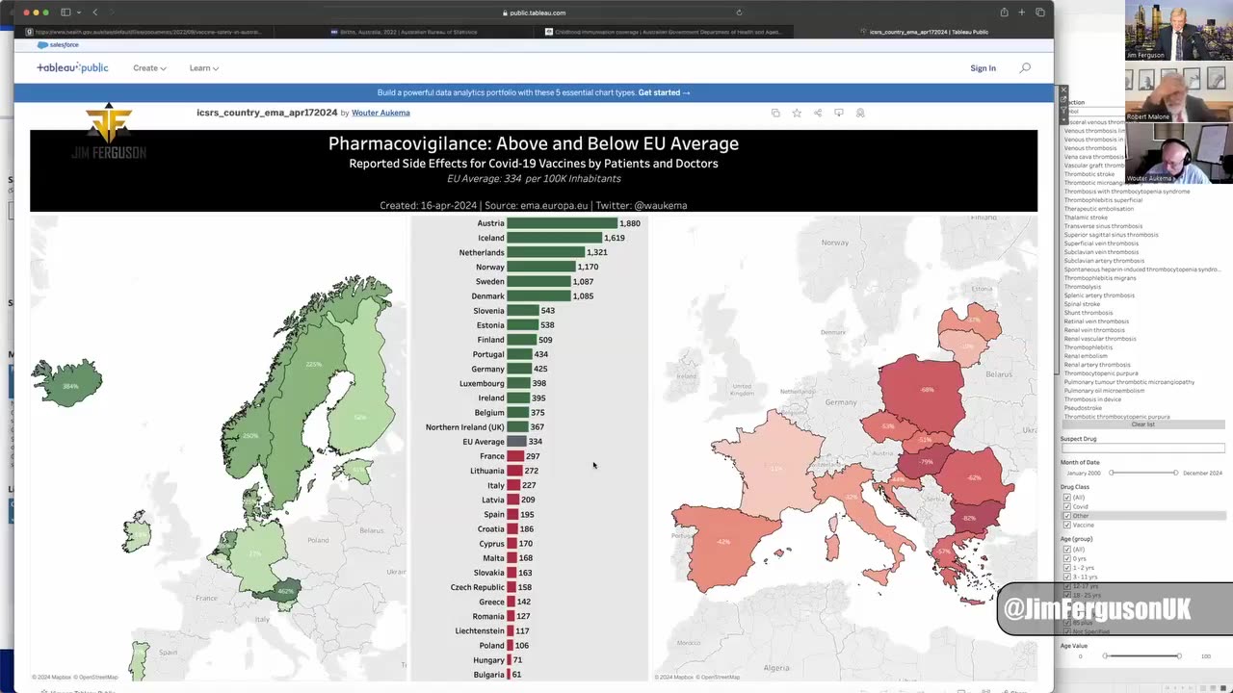1233x693 pixels.
Task: Open the Tableau Public home logo
Action: tap(72, 68)
